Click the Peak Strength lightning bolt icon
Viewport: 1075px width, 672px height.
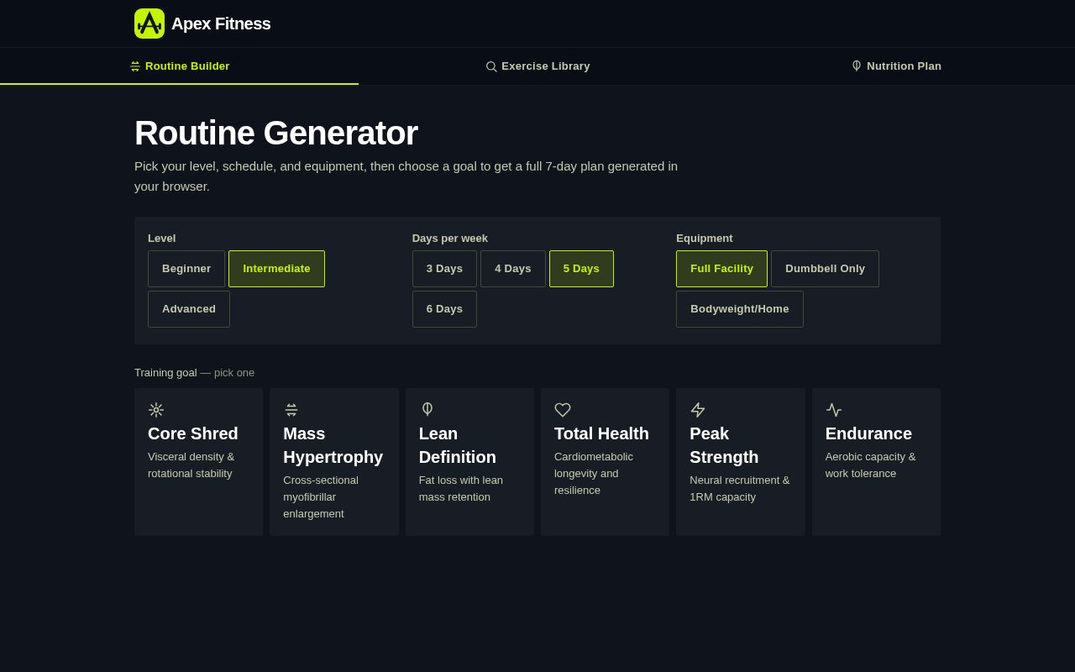point(698,410)
